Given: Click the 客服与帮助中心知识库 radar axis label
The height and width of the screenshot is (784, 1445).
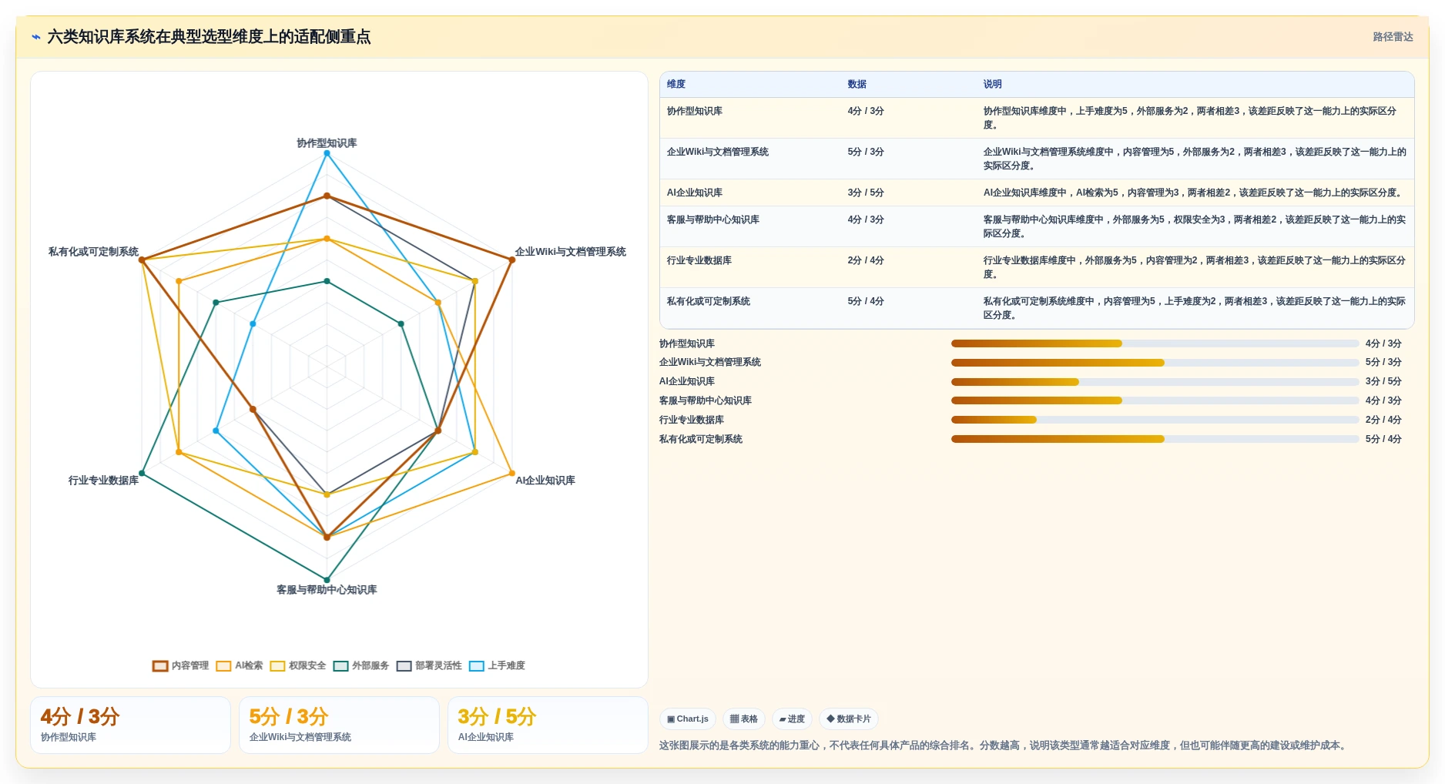Looking at the screenshot, I should [327, 590].
